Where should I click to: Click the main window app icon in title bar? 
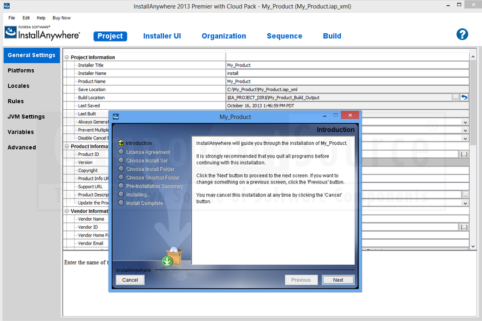click(7, 5)
